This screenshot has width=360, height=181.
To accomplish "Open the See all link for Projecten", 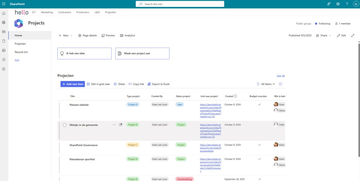I will 281,76.
